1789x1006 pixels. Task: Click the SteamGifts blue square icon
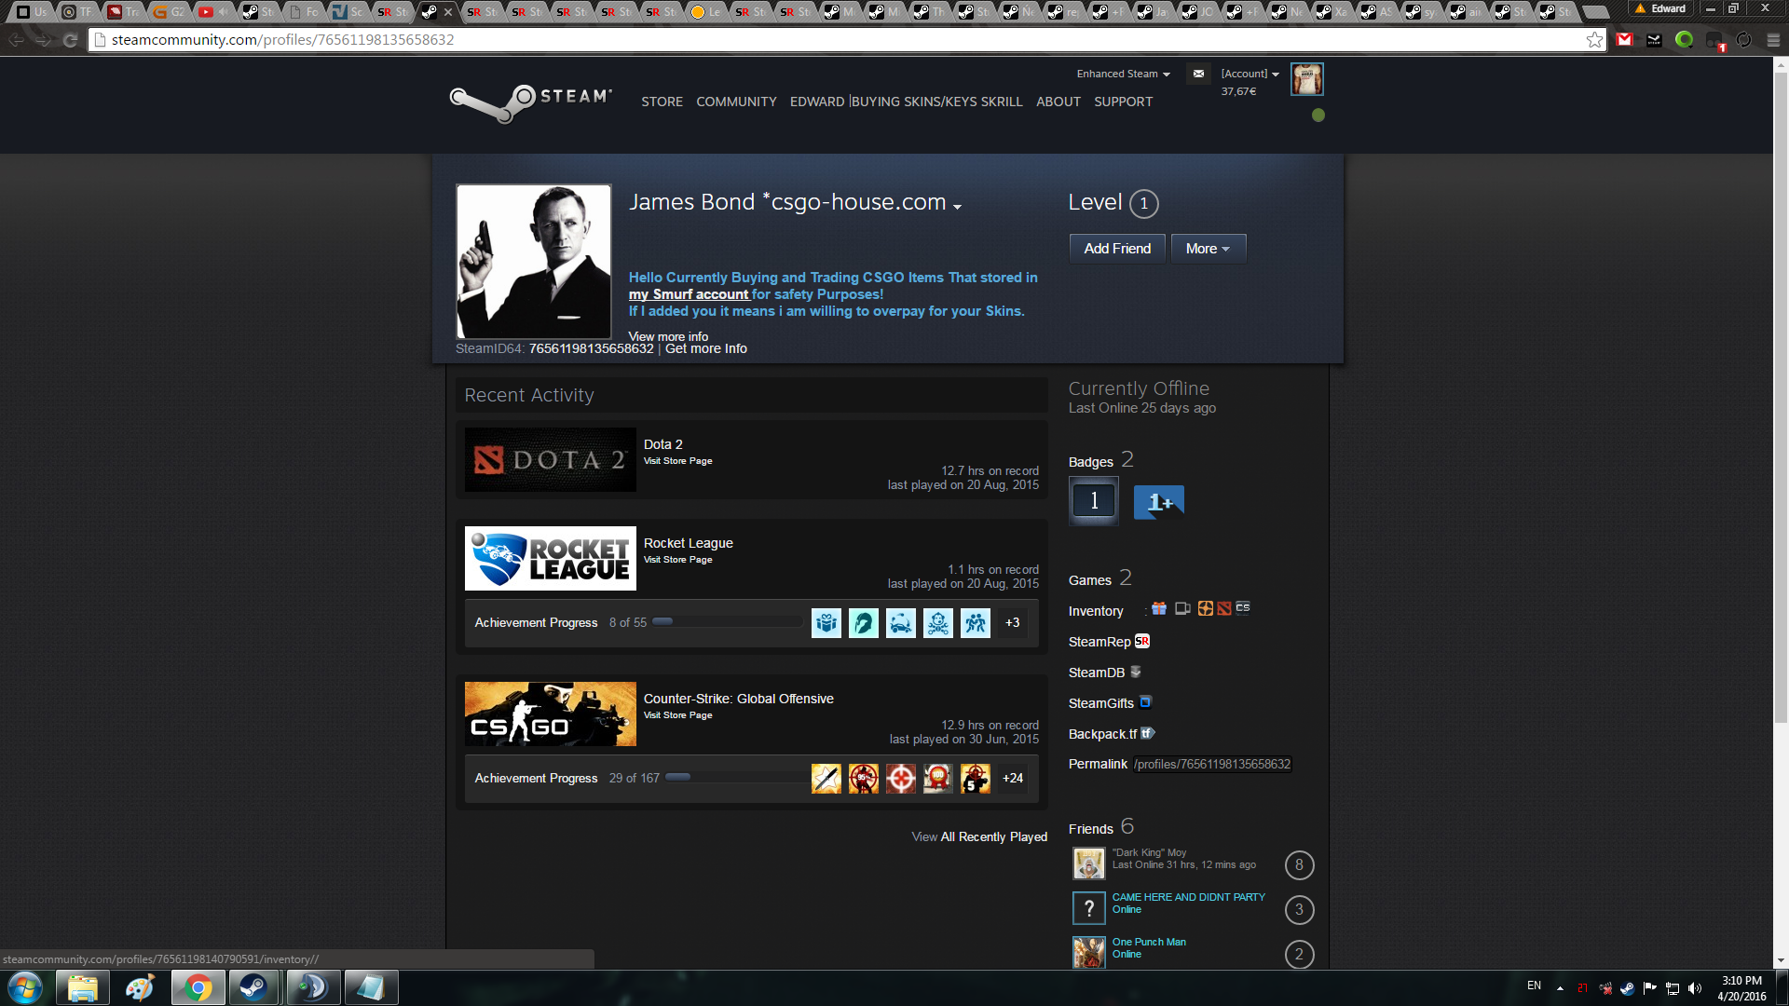[x=1146, y=702]
